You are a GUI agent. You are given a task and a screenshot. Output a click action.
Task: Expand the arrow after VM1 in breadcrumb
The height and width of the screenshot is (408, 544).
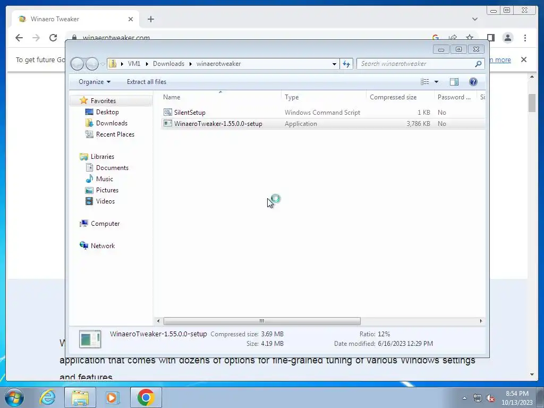[x=147, y=64]
